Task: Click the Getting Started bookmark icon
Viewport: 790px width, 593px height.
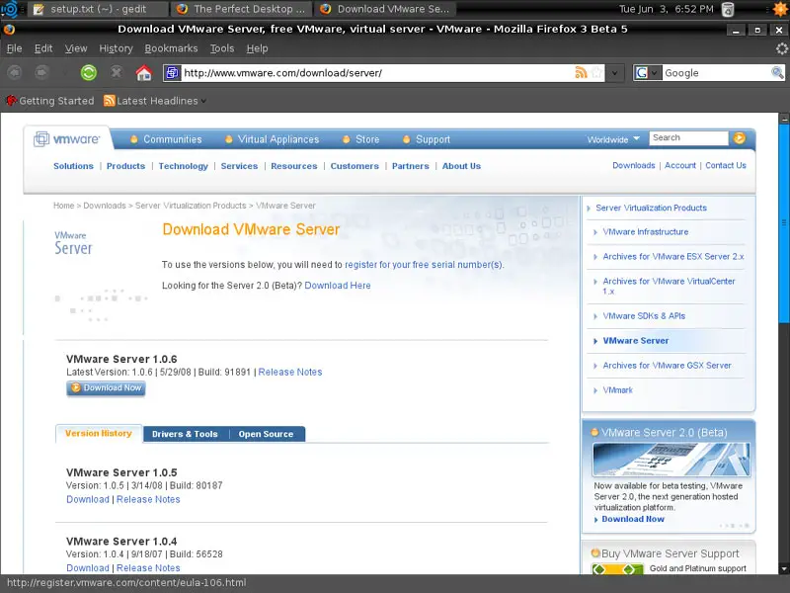Action: pyautogui.click(x=11, y=101)
